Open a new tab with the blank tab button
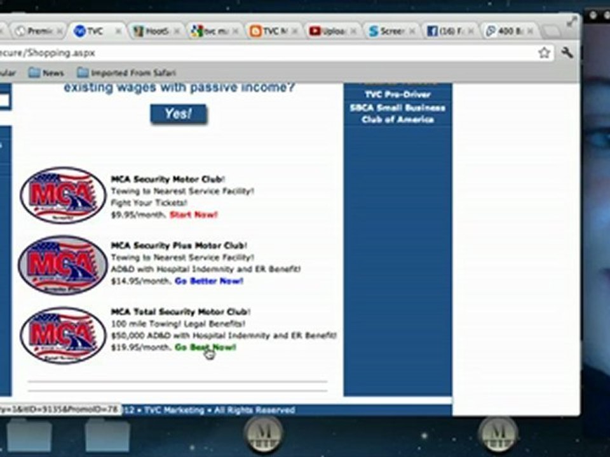 551,32
